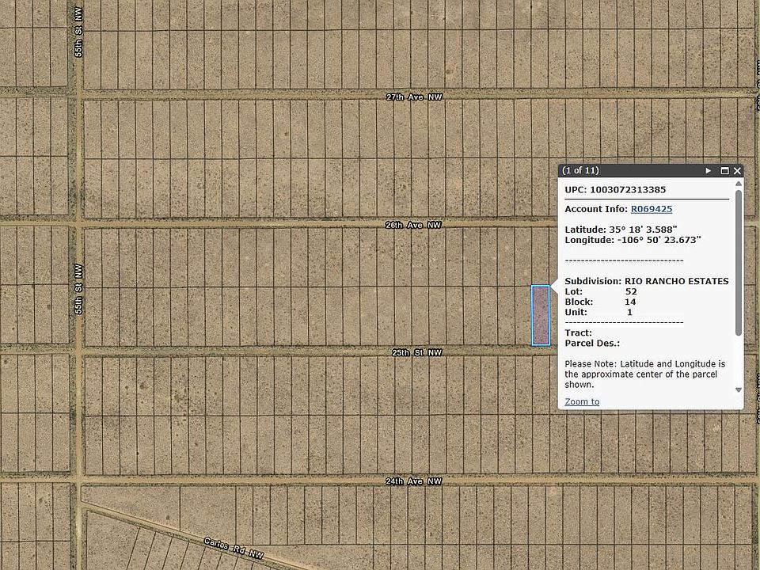Maximize the parcel info popup
Viewport: 760px width, 570px height.
(x=724, y=171)
